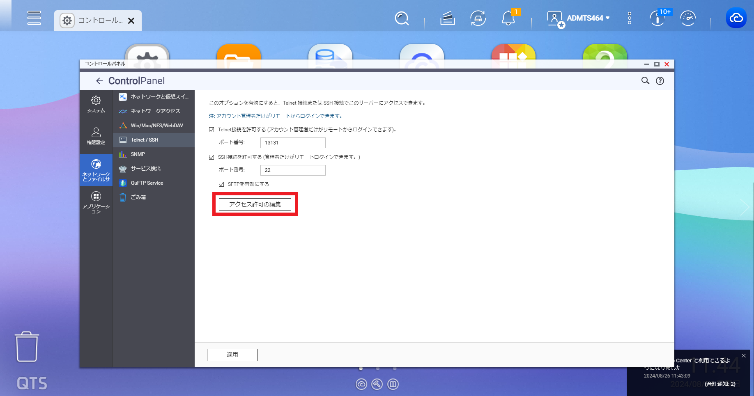Viewport: 754px width, 396px height.
Task: Search inside Control Panel
Action: tap(646, 81)
